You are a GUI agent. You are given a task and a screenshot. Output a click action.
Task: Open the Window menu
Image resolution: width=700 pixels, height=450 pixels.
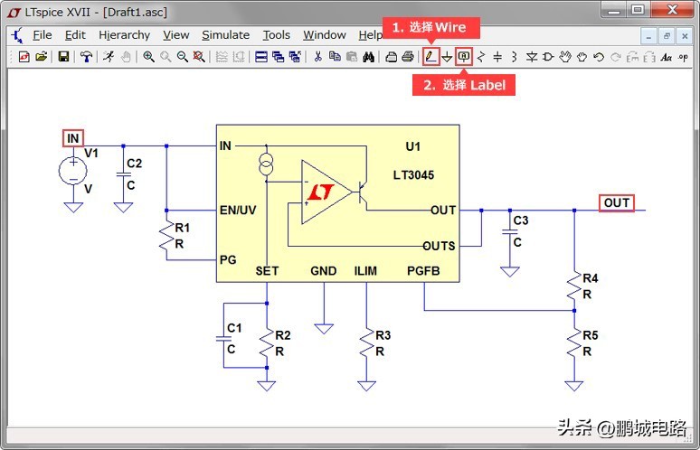325,34
